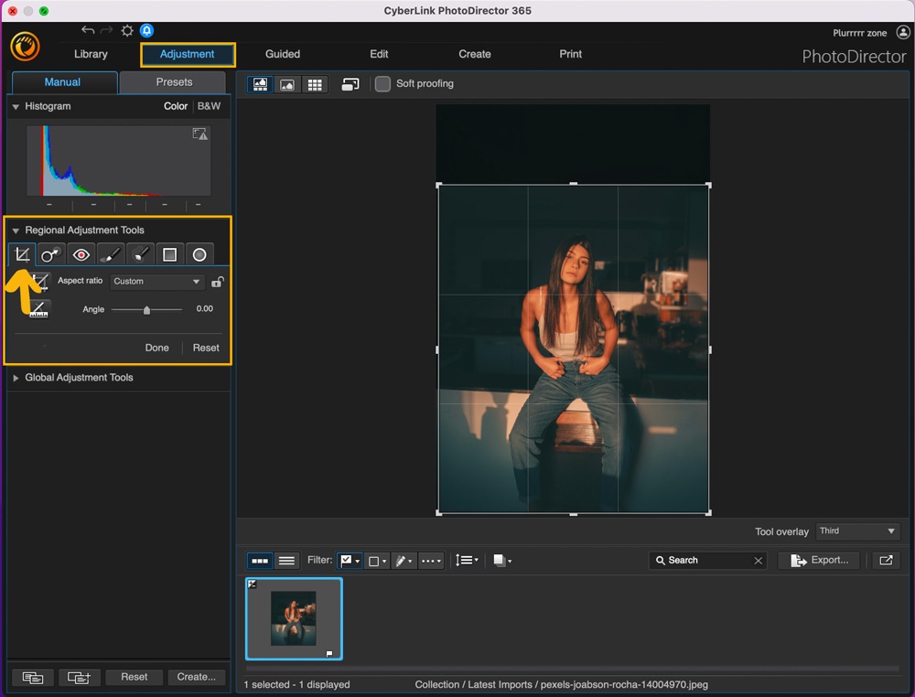Open the user account profile icon
This screenshot has width=915, height=697.
(x=903, y=33)
